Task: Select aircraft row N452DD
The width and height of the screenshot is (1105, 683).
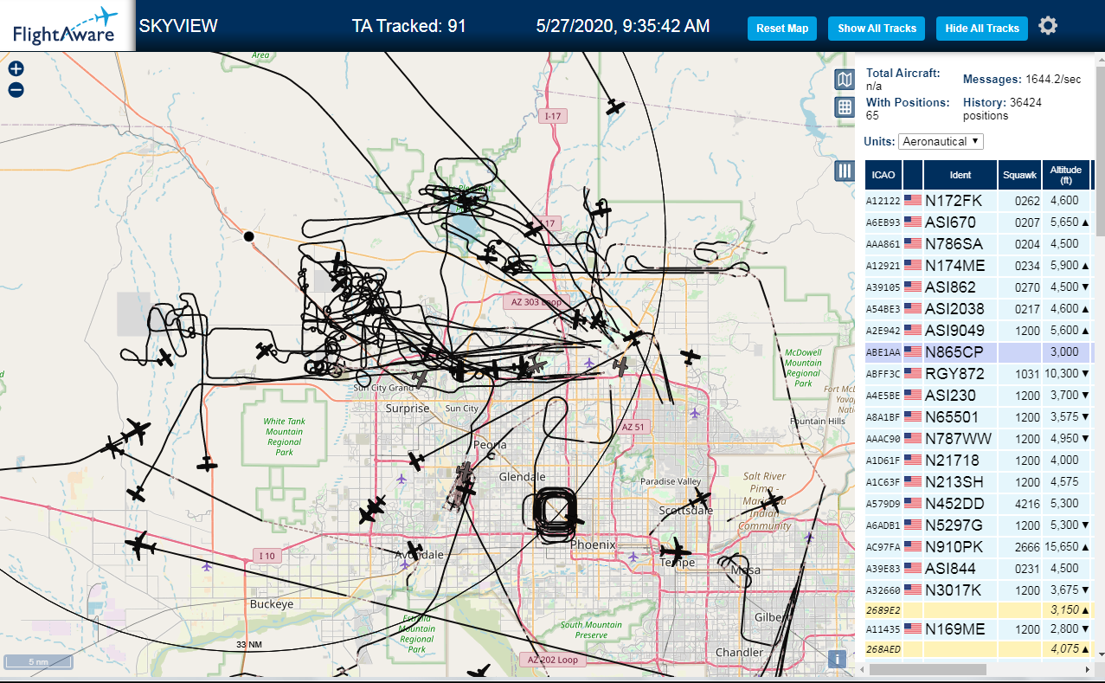Action: [978, 504]
